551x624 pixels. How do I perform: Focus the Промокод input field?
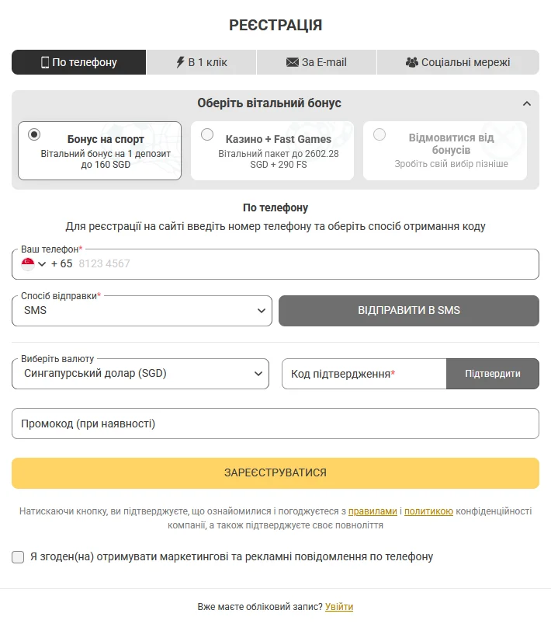click(275, 424)
